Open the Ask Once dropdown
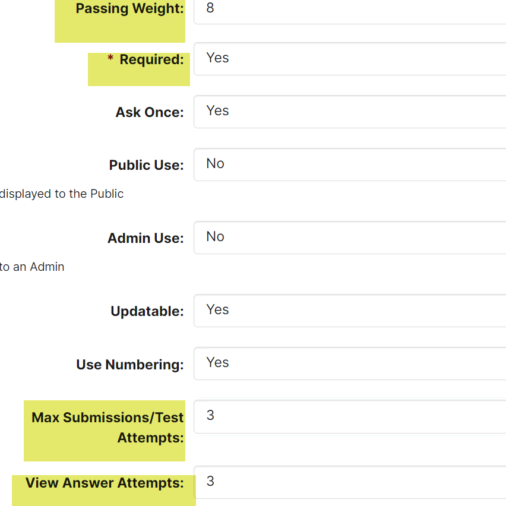Screen dimensions: 506x506 pos(349,111)
